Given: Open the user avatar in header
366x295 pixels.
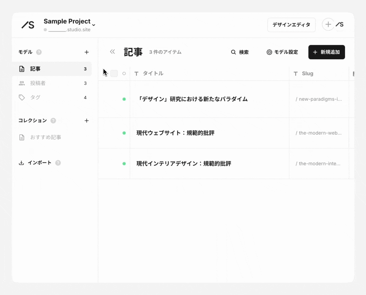Looking at the screenshot, I should tap(340, 25).
